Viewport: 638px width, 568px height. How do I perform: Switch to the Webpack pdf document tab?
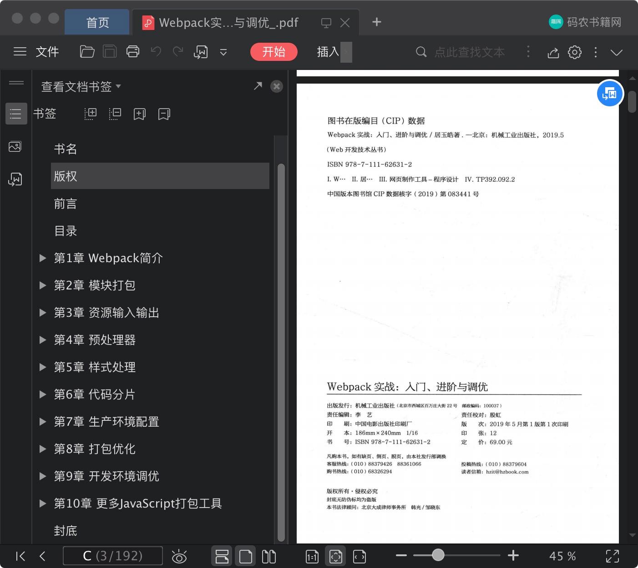click(x=228, y=22)
